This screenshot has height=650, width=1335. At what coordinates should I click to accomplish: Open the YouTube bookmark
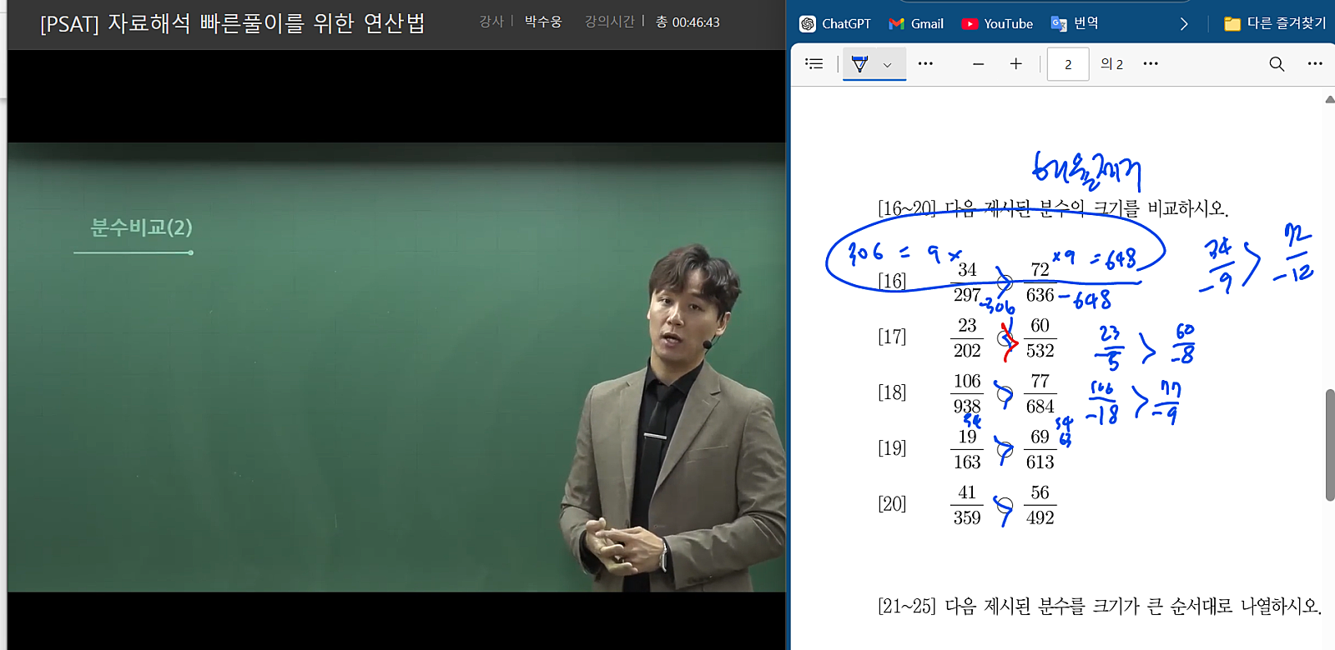[997, 24]
